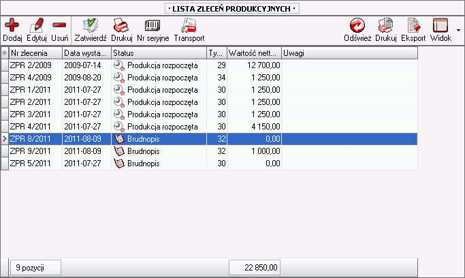This screenshot has width=465, height=278.
Task: Refresh list with Odśwież icon
Action: 357,25
